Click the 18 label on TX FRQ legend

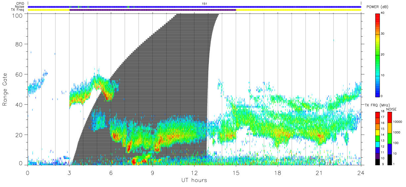point(382,112)
